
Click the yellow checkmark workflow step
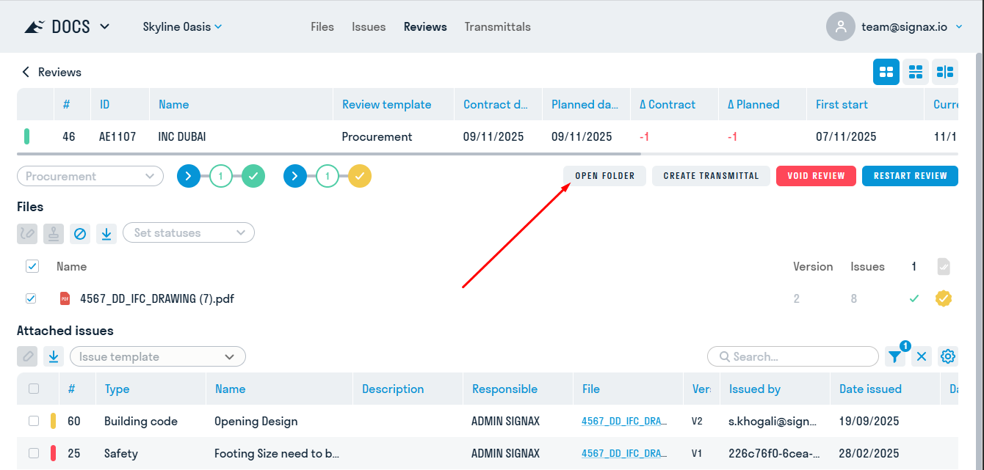click(360, 176)
